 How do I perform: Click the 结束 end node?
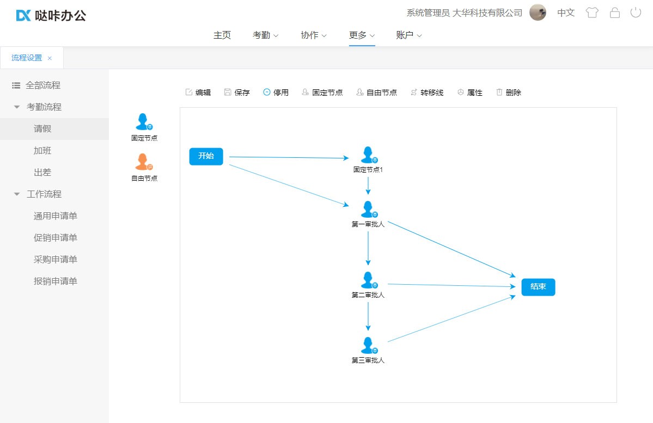pyautogui.click(x=538, y=287)
